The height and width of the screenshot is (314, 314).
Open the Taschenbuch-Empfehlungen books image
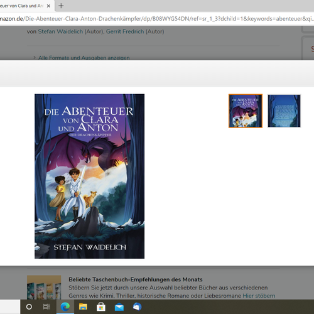44,287
